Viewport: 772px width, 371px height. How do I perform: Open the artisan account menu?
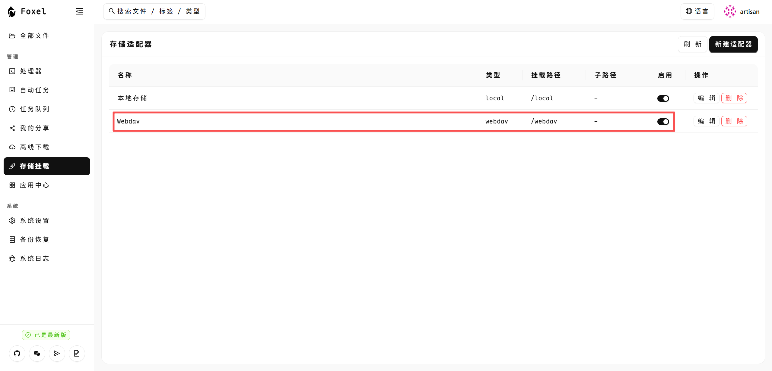pos(749,11)
